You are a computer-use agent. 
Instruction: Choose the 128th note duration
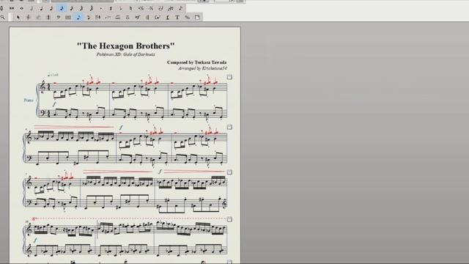pos(91,8)
